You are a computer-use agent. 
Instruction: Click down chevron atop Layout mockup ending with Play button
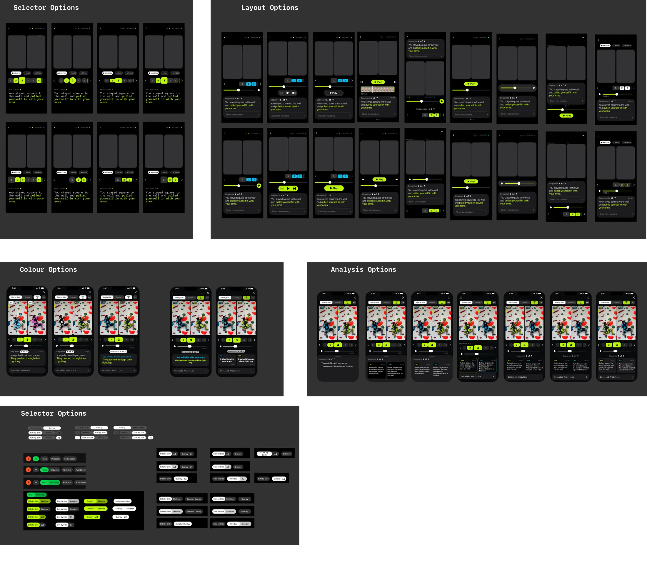click(583, 37)
